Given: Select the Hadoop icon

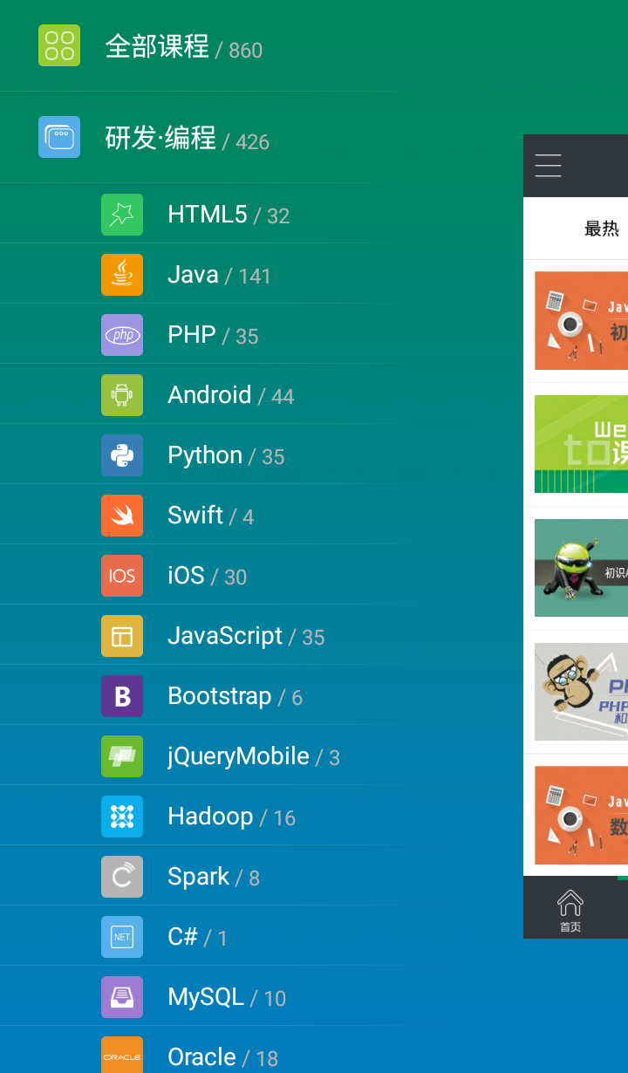Looking at the screenshot, I should pos(122,817).
